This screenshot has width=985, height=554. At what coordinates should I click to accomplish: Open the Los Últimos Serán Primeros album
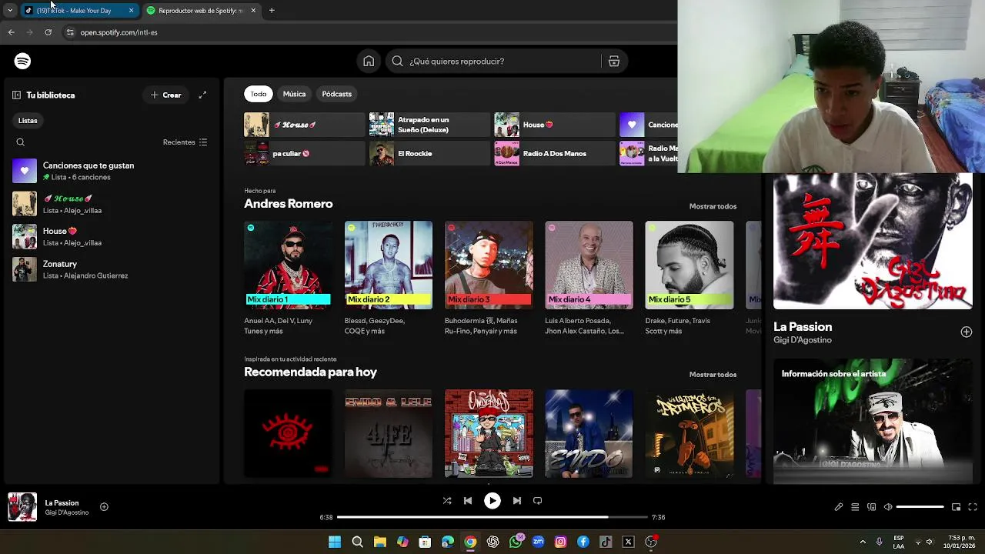(x=689, y=433)
